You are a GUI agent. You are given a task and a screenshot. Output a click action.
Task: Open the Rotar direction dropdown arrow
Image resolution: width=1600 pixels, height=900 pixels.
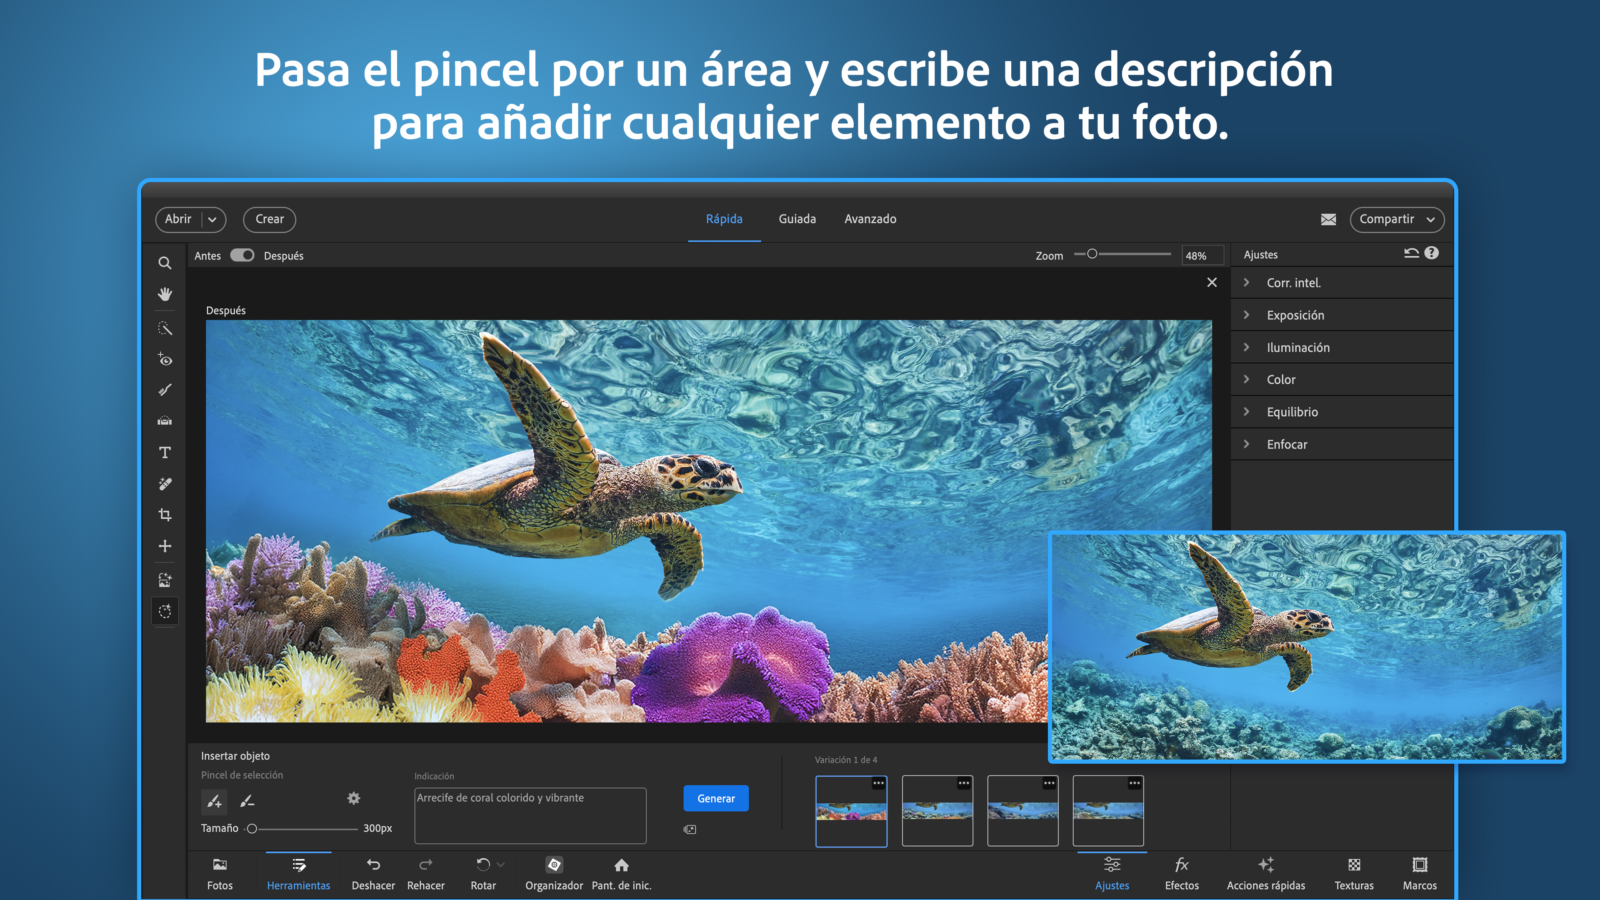[500, 865]
